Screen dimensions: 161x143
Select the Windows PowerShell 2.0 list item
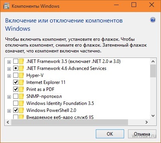click(51, 110)
